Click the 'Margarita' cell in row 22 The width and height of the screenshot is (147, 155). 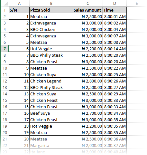[x=51, y=145]
